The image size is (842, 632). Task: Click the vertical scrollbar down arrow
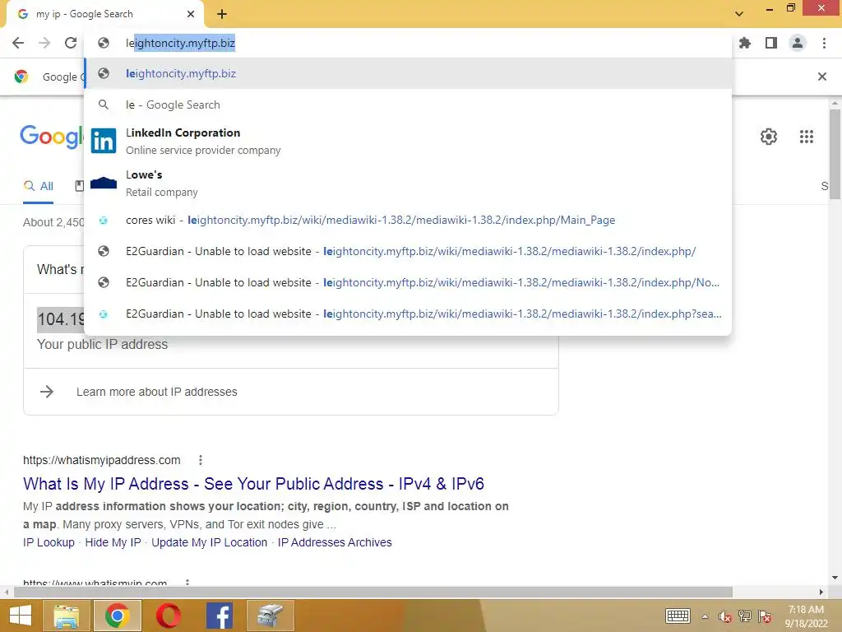835,579
